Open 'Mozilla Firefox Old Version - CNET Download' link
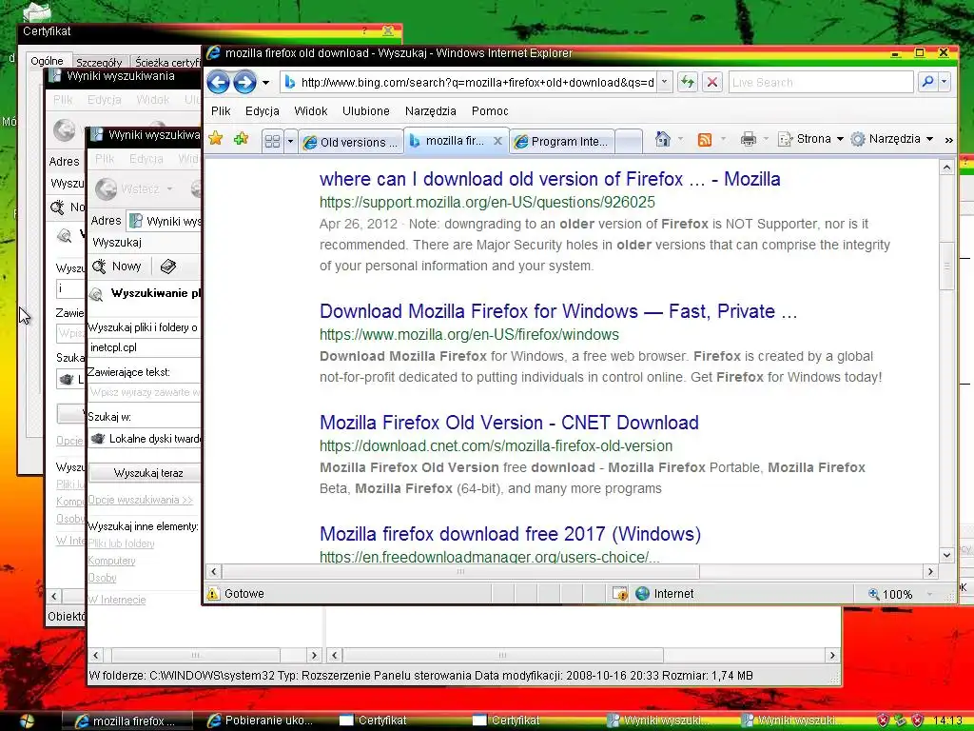Screen dimensions: 974x731 coord(509,423)
